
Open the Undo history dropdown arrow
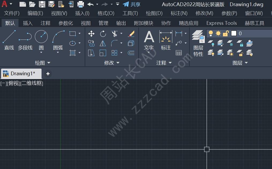click(x=97, y=4)
